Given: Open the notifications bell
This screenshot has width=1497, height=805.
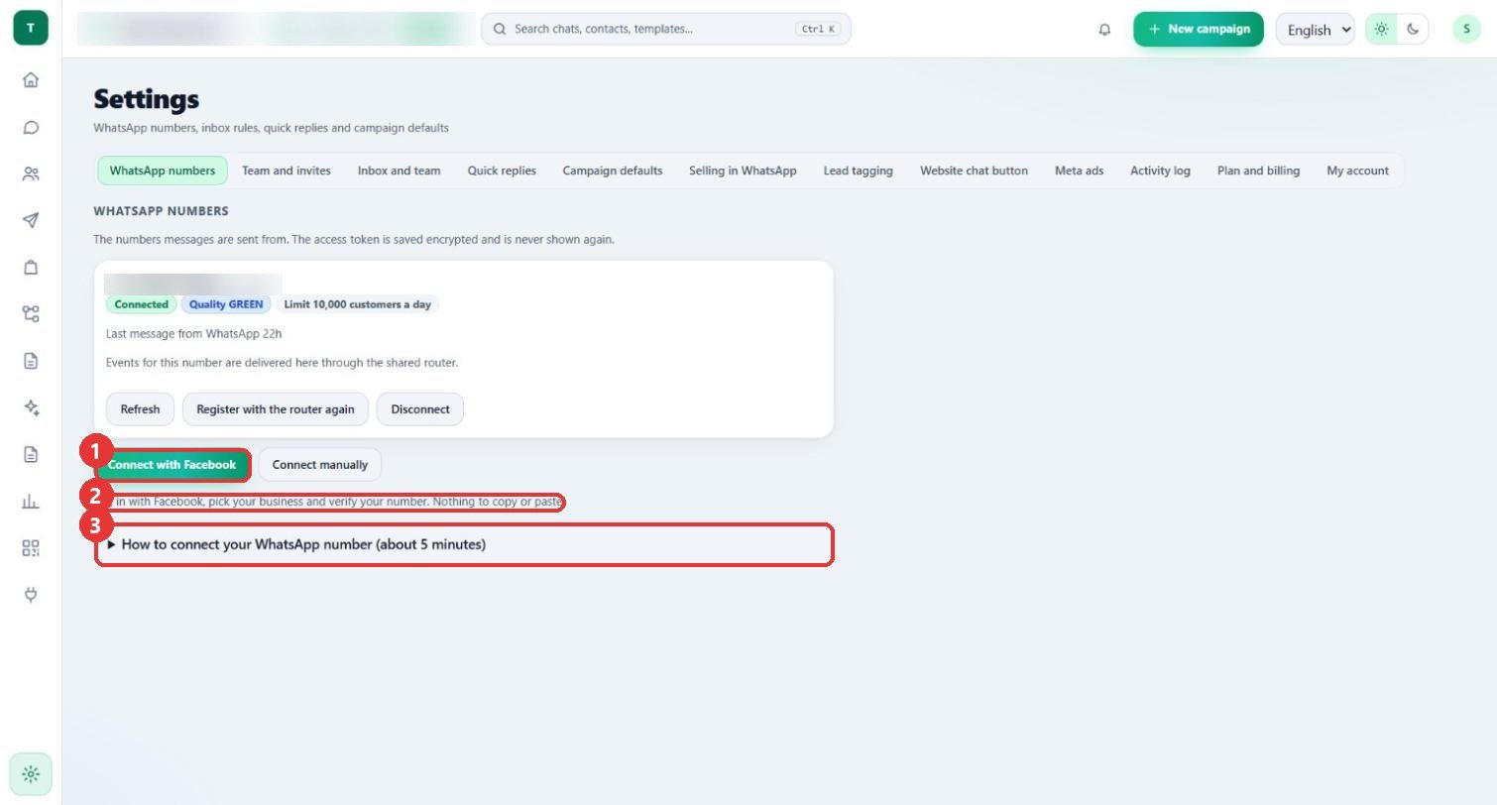Looking at the screenshot, I should [1104, 29].
